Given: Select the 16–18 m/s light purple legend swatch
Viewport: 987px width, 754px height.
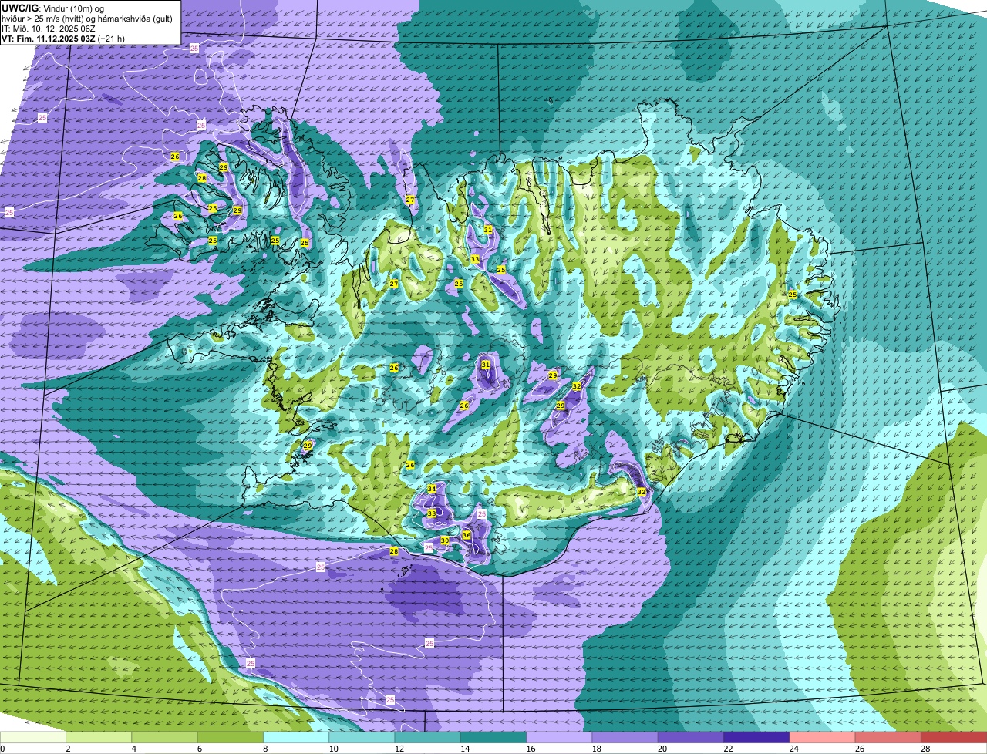Looking at the screenshot, I should point(559,737).
